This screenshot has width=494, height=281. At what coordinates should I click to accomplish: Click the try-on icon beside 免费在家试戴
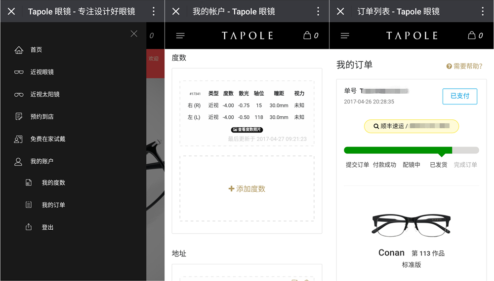[18, 139]
